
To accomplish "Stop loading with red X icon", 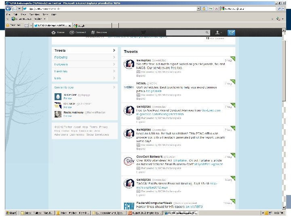I will pyautogui.click(x=216, y=9).
